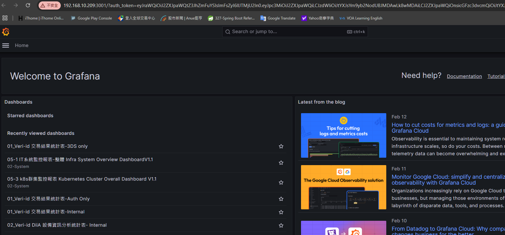
Task: Open Google Translate bookmark
Action: 278,18
